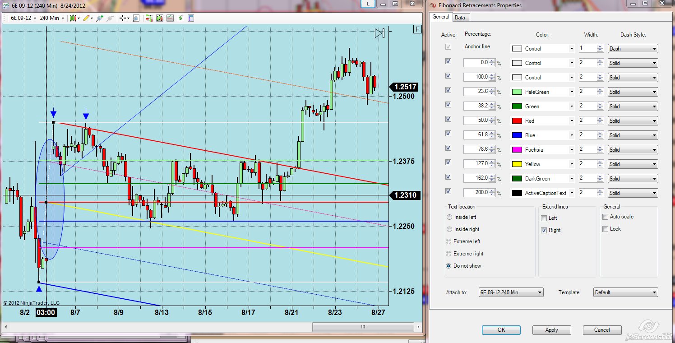Open the zoom frame magnifier icon
Screen dimensions: 675x343
click(x=136, y=18)
